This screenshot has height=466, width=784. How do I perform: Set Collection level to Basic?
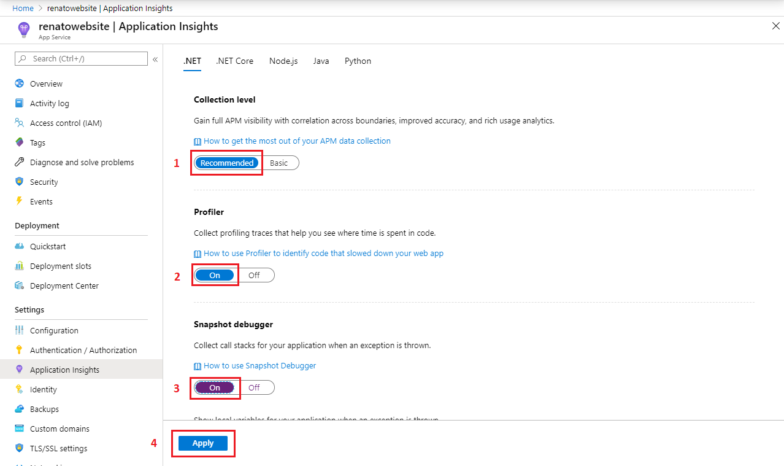click(279, 163)
